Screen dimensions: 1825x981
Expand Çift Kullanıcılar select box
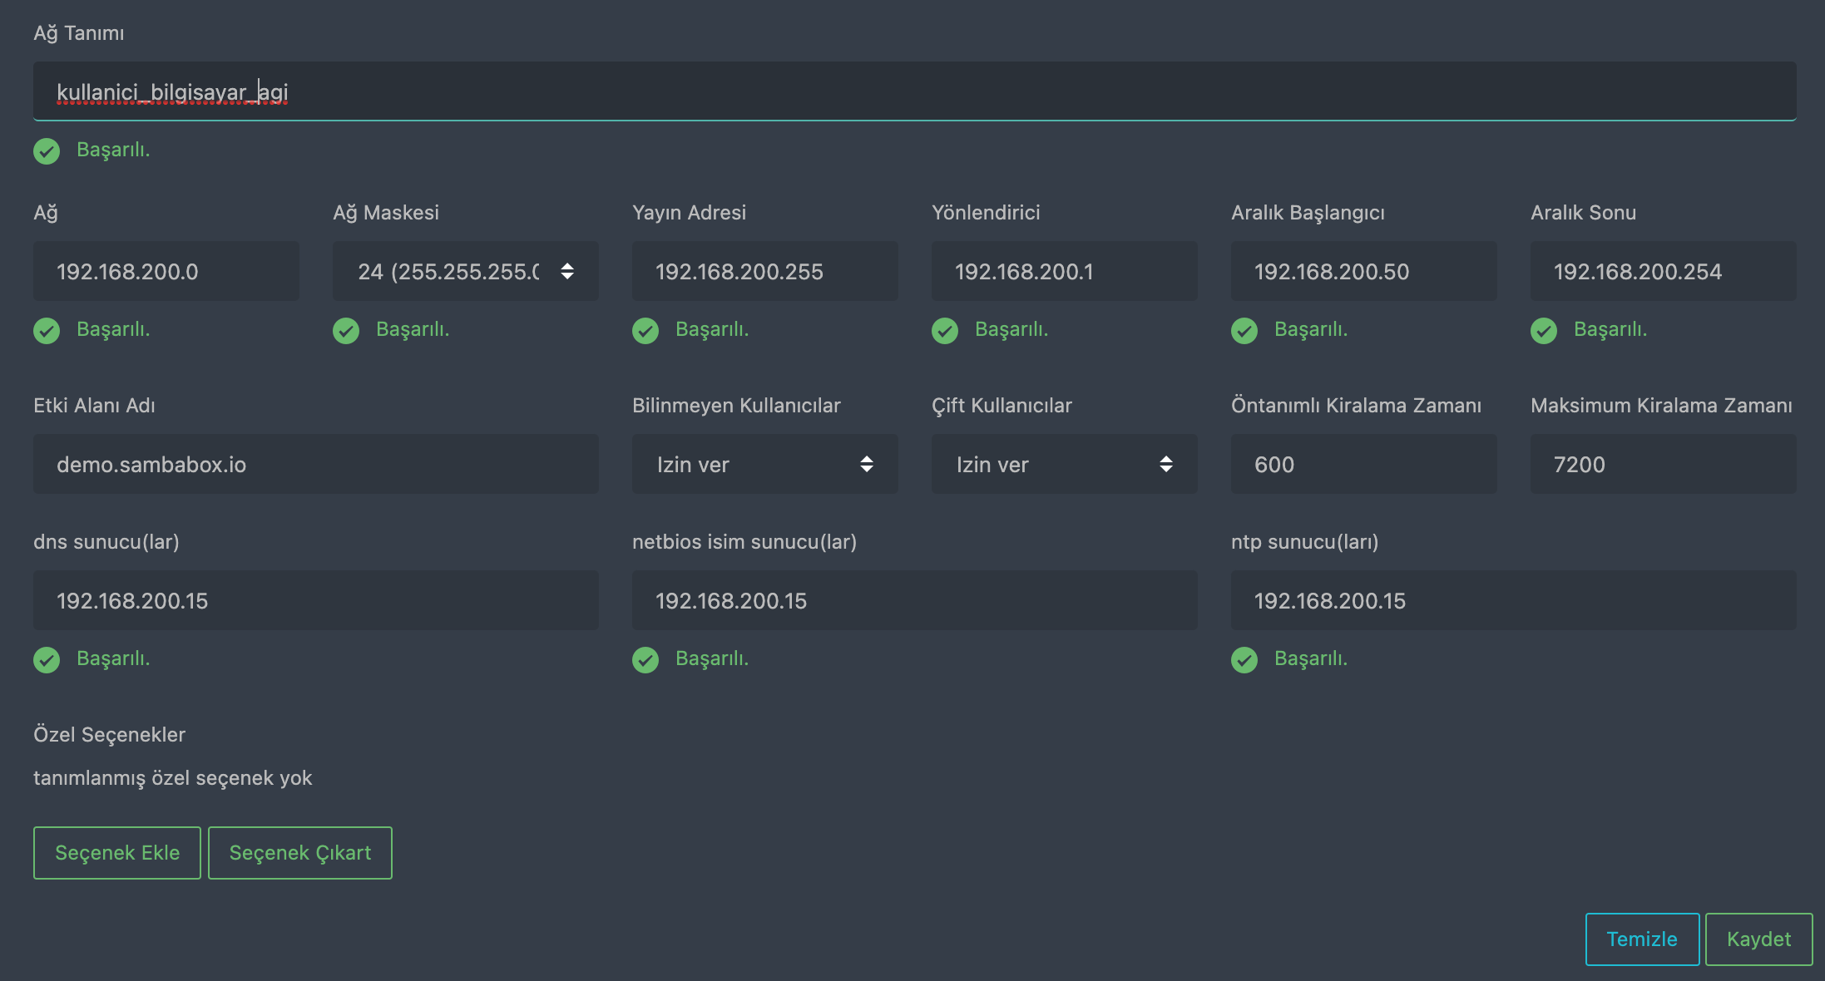click(1064, 465)
